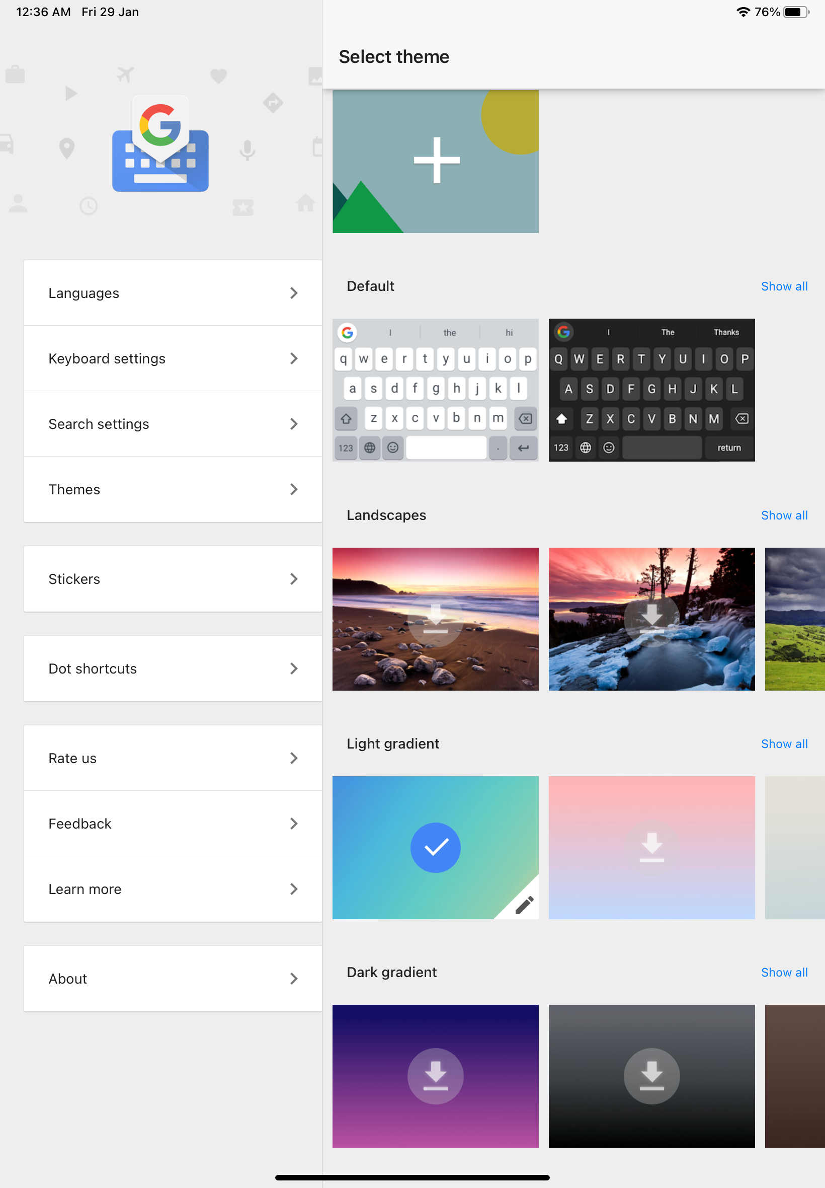825x1188 pixels.
Task: Expand the Themes section
Action: pyautogui.click(x=173, y=489)
